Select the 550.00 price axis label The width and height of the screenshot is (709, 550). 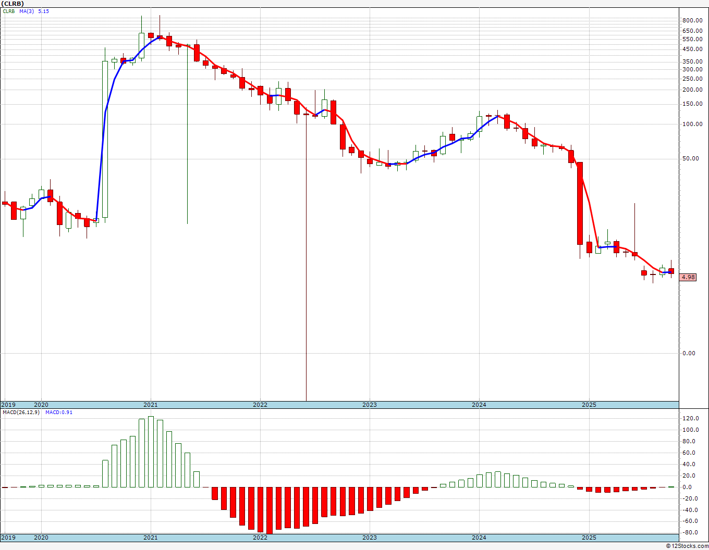[691, 39]
